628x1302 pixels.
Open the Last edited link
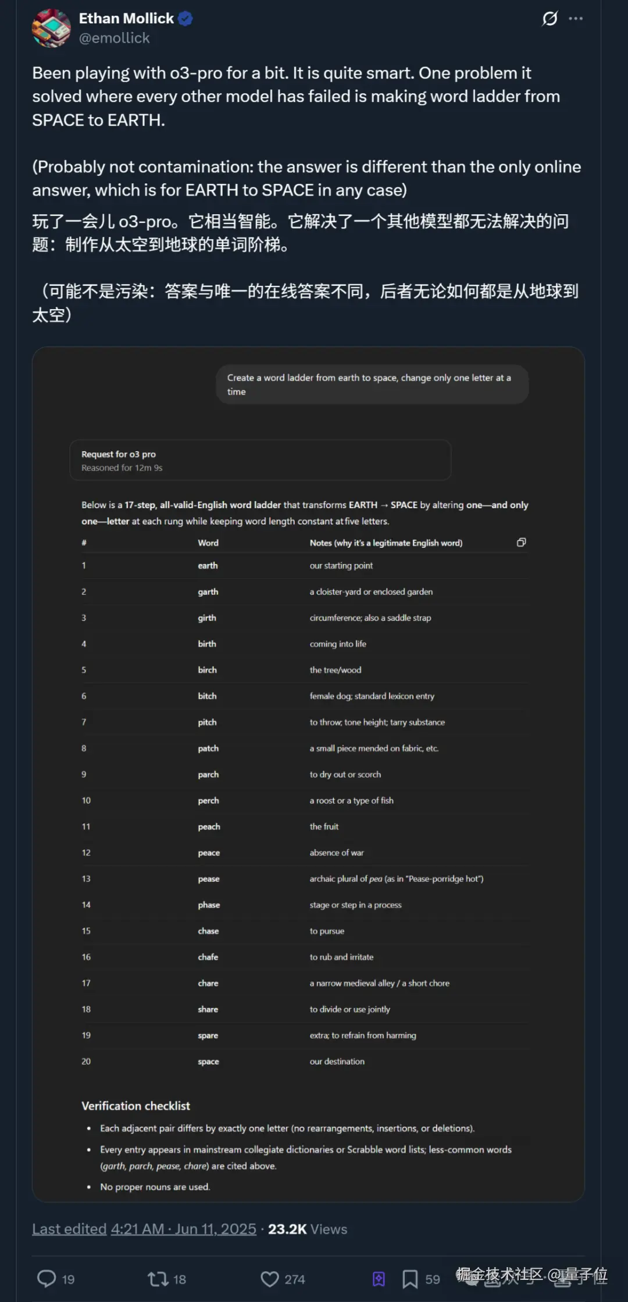tap(69, 1229)
